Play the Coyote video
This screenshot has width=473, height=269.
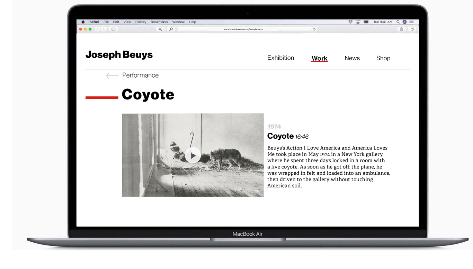tap(193, 155)
